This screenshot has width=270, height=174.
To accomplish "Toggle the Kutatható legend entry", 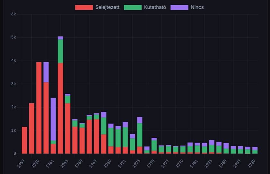I will pyautogui.click(x=145, y=7).
